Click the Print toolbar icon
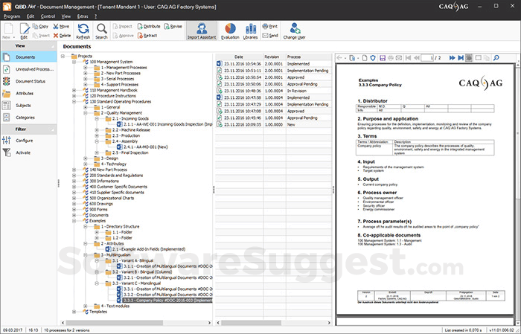Screen dimensions: 521x334 [269, 26]
